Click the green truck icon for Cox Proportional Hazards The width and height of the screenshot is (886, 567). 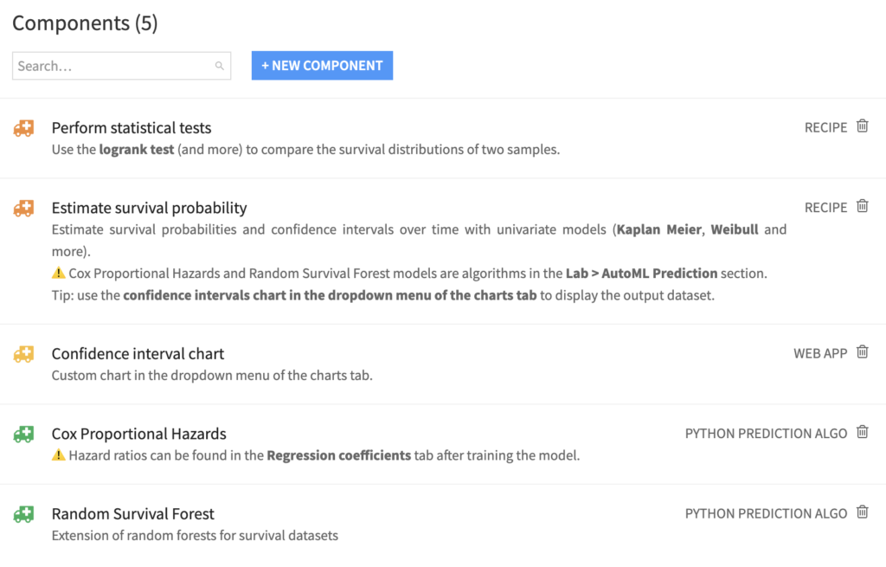click(x=22, y=433)
